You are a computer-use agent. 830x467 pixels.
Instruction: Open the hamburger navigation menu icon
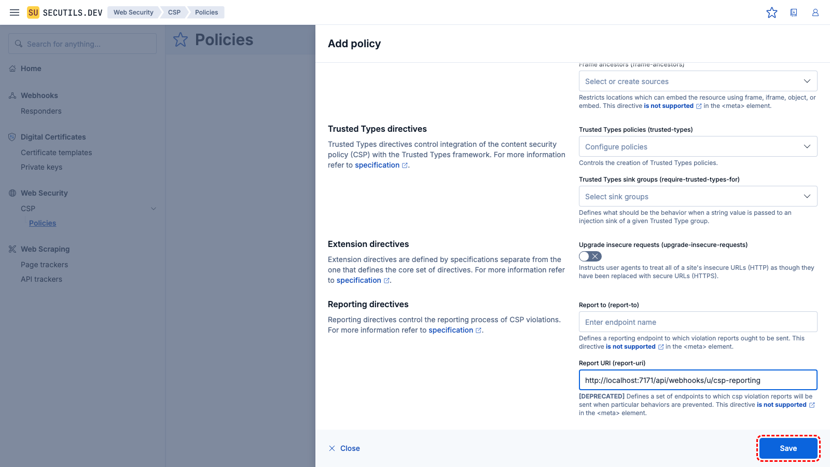pyautogui.click(x=15, y=12)
